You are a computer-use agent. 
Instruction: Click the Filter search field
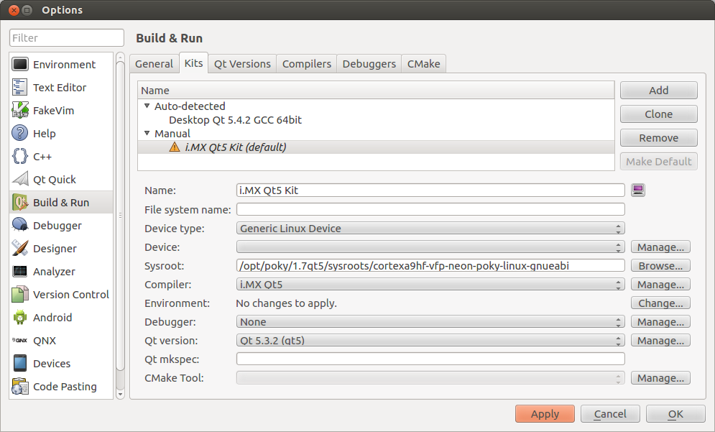pos(67,38)
